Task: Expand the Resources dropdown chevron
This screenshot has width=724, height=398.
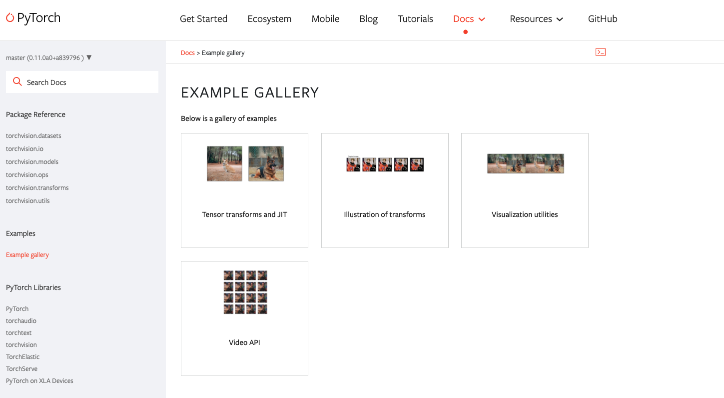Action: (560, 19)
